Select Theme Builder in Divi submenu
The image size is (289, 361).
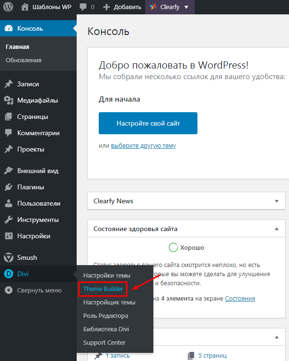pos(103,289)
